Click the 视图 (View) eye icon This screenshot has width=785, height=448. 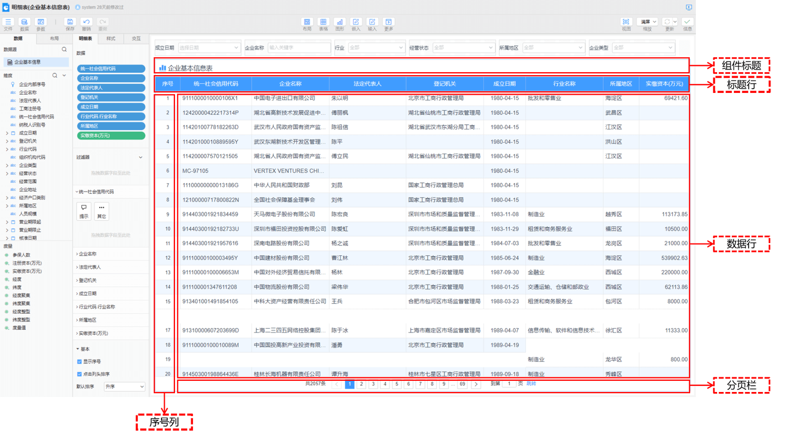[x=626, y=22]
